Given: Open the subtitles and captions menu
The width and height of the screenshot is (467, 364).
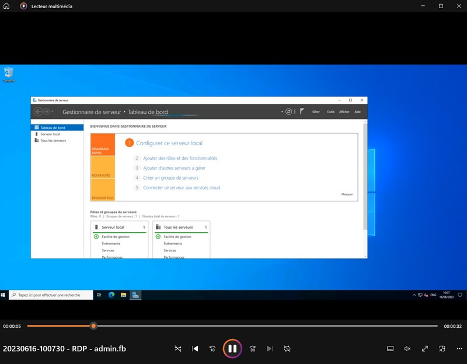Looking at the screenshot, I should [x=390, y=349].
